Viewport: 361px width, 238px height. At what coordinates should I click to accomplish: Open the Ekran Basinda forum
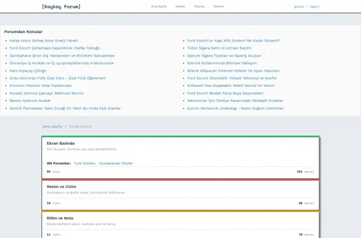tap(61, 143)
